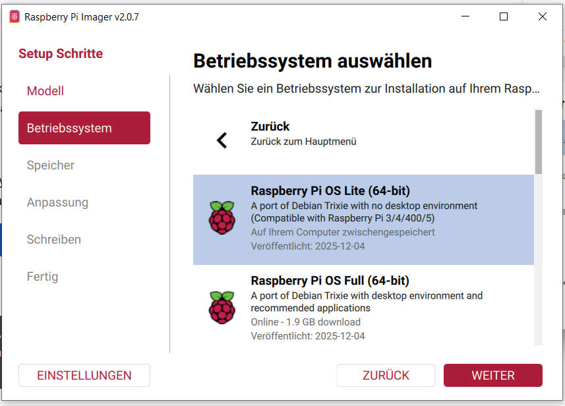
Task: Open the Schreiben step
Action: pos(55,239)
